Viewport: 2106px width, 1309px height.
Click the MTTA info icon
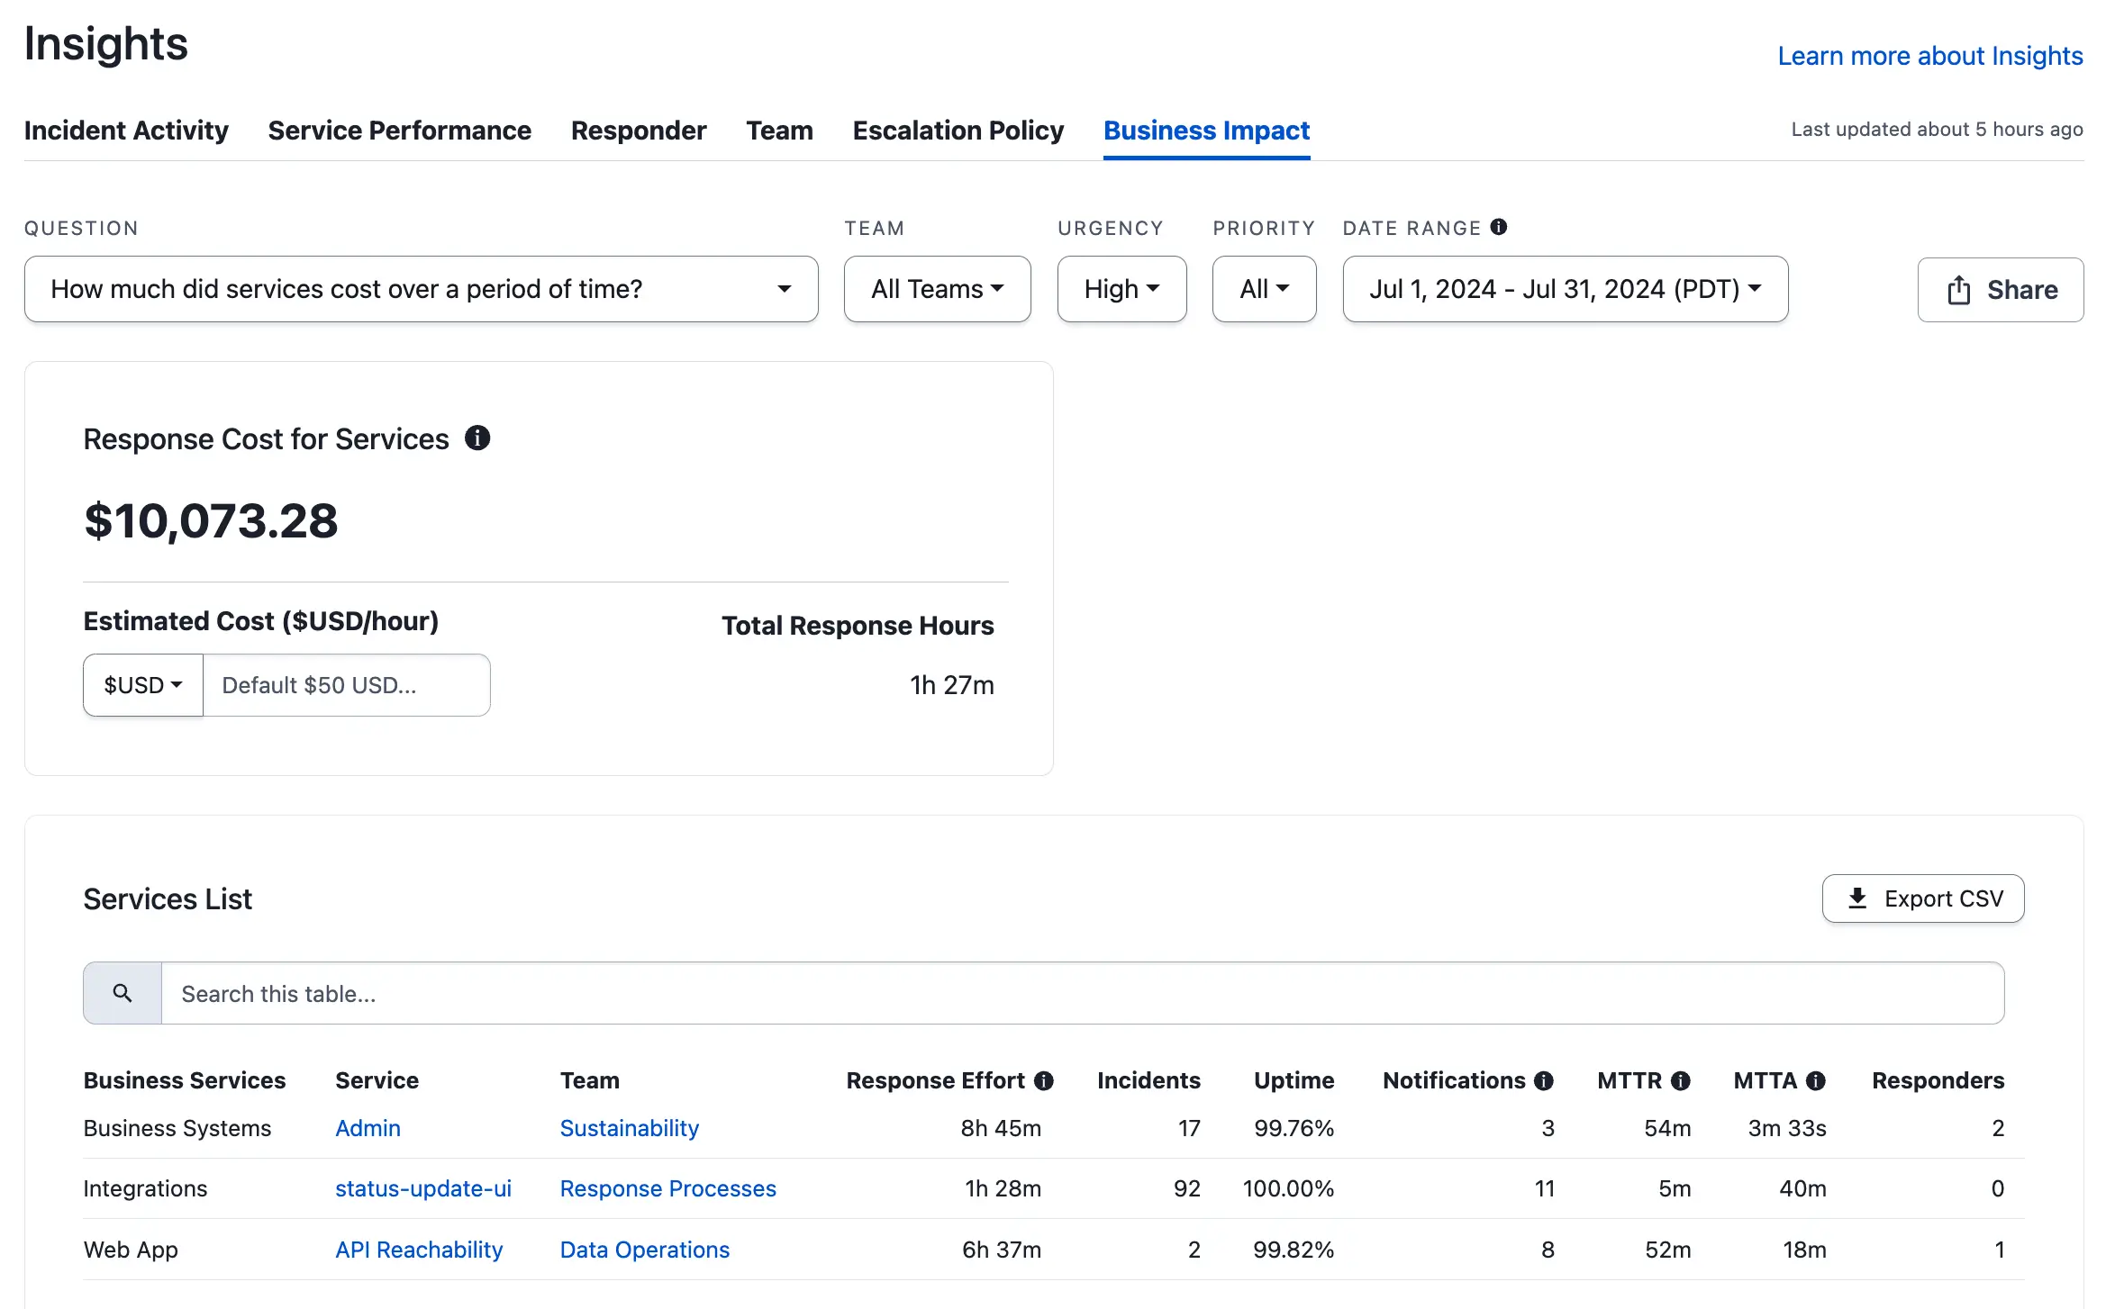coord(1816,1080)
